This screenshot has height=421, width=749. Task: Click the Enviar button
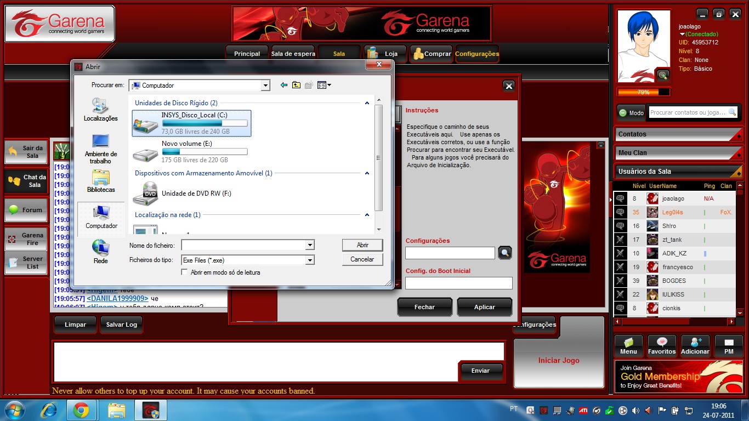(x=481, y=371)
